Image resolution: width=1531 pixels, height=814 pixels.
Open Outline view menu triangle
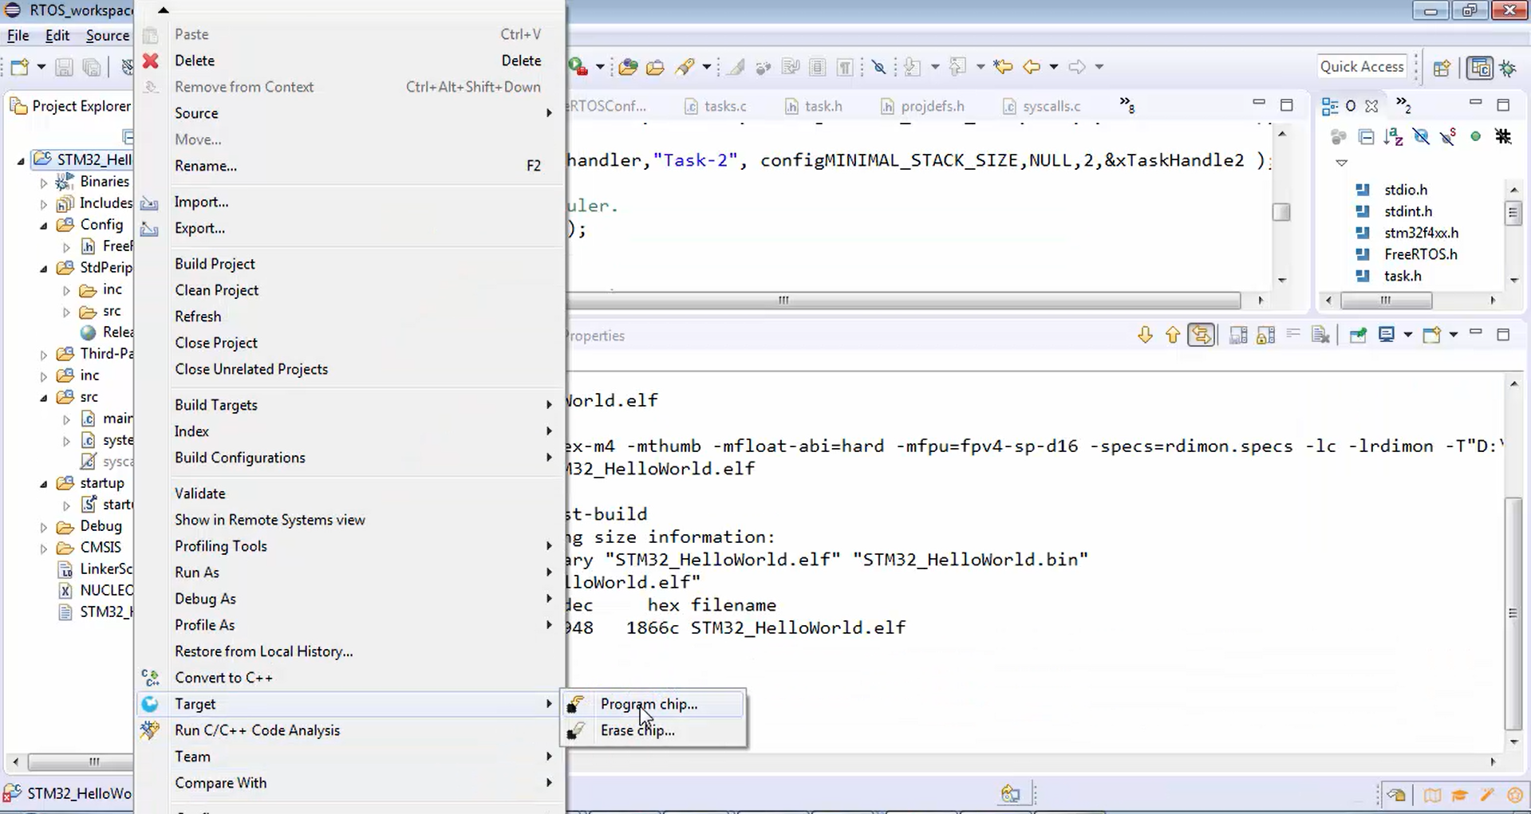click(1342, 163)
